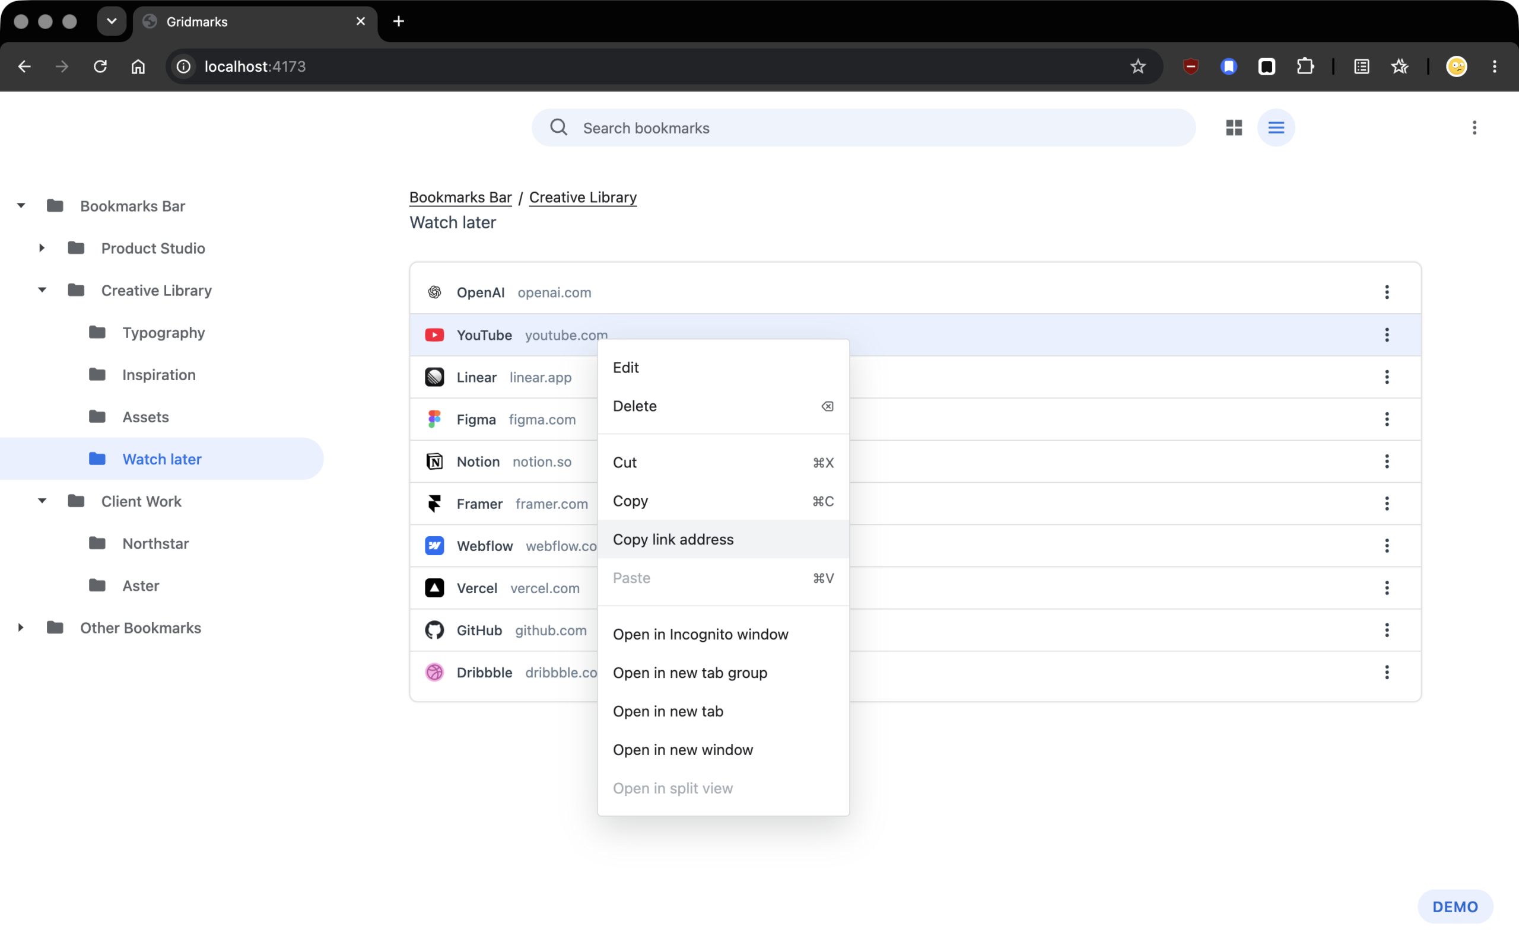Open the bookmarks manager overflow menu
The height and width of the screenshot is (949, 1519).
1474,128
